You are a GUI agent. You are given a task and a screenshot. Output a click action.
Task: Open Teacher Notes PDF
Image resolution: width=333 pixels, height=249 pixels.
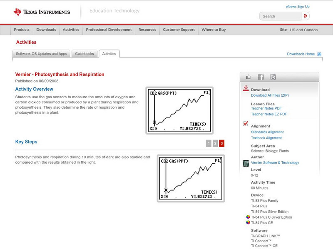(x=266, y=108)
